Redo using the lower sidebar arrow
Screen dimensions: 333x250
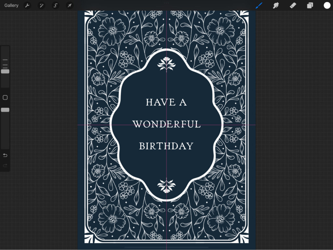tap(5, 166)
